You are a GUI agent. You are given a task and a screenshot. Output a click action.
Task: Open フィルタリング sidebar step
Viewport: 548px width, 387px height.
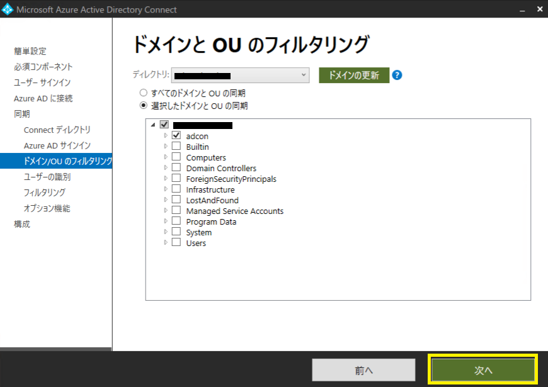(x=44, y=193)
